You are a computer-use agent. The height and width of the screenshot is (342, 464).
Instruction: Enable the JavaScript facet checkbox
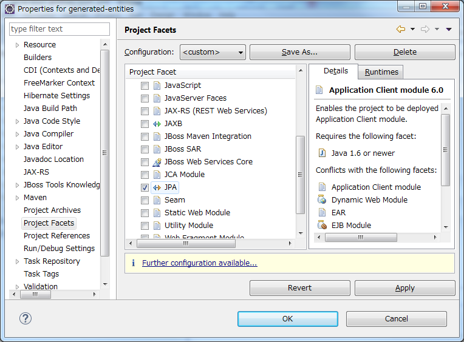point(145,86)
